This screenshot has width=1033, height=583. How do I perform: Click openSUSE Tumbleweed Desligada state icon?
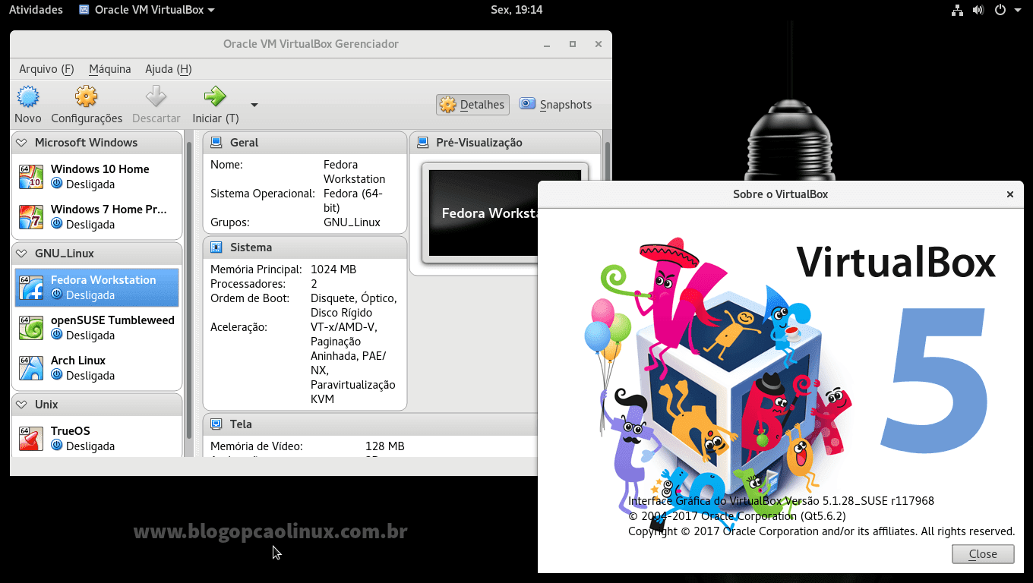pos(57,335)
